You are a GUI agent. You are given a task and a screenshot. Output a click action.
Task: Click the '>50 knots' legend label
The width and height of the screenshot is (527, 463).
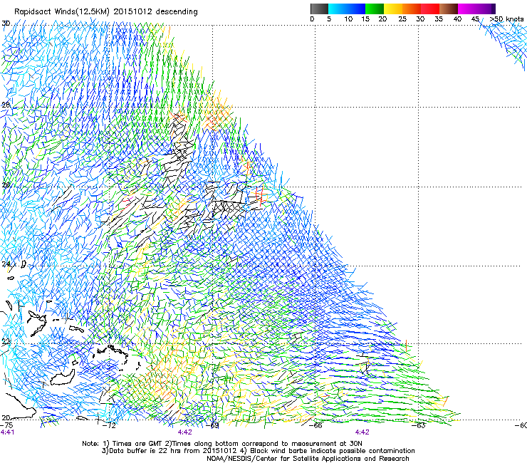coord(506,19)
